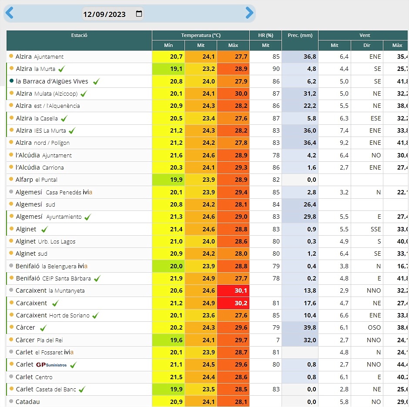Click dark teal dot of la Barraca d'Aigües Vives
409x407 pixels.
click(x=11, y=80)
